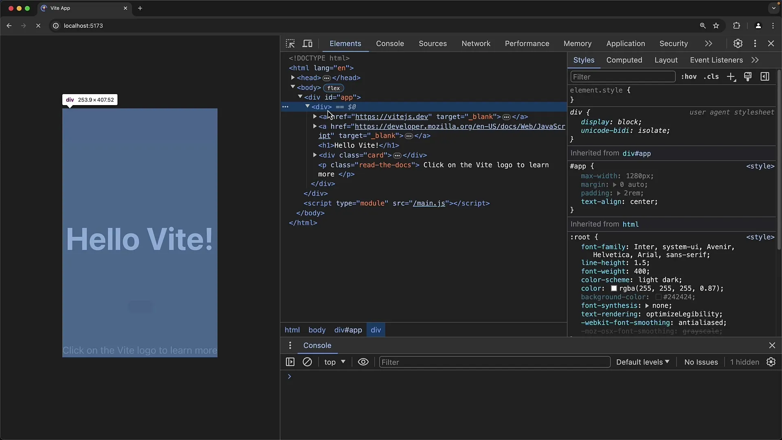Screen dimensions: 782x440
Task: Open the :root rule <style> source link
Action: (x=760, y=237)
